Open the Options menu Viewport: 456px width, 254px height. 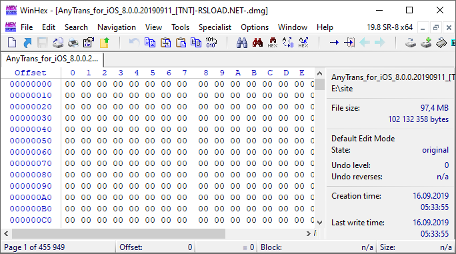tap(255, 27)
